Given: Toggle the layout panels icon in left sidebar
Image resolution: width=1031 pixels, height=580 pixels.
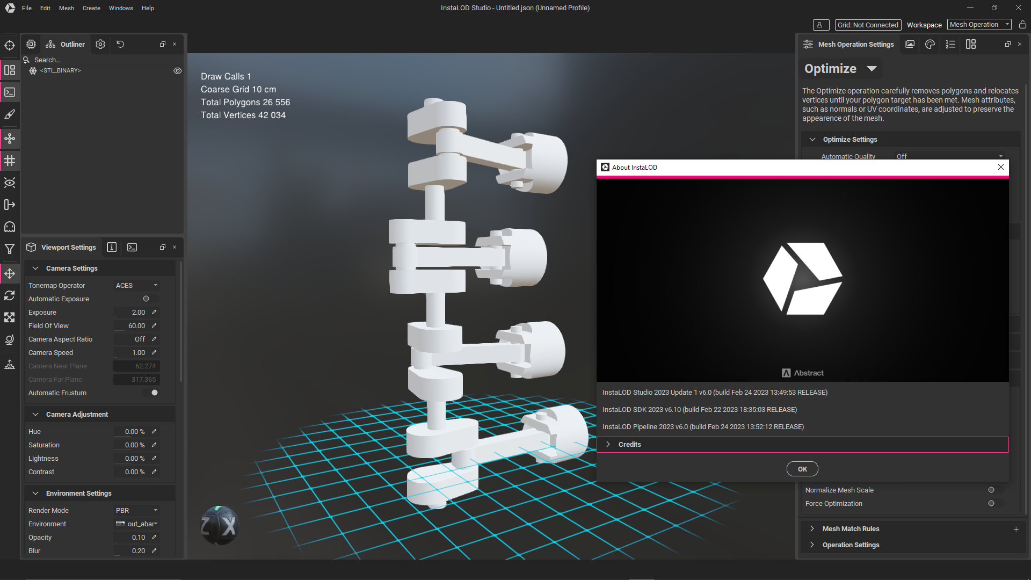Looking at the screenshot, I should coord(10,70).
